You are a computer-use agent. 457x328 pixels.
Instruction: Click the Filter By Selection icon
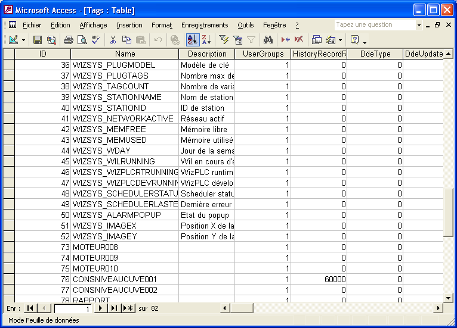[x=224, y=40]
